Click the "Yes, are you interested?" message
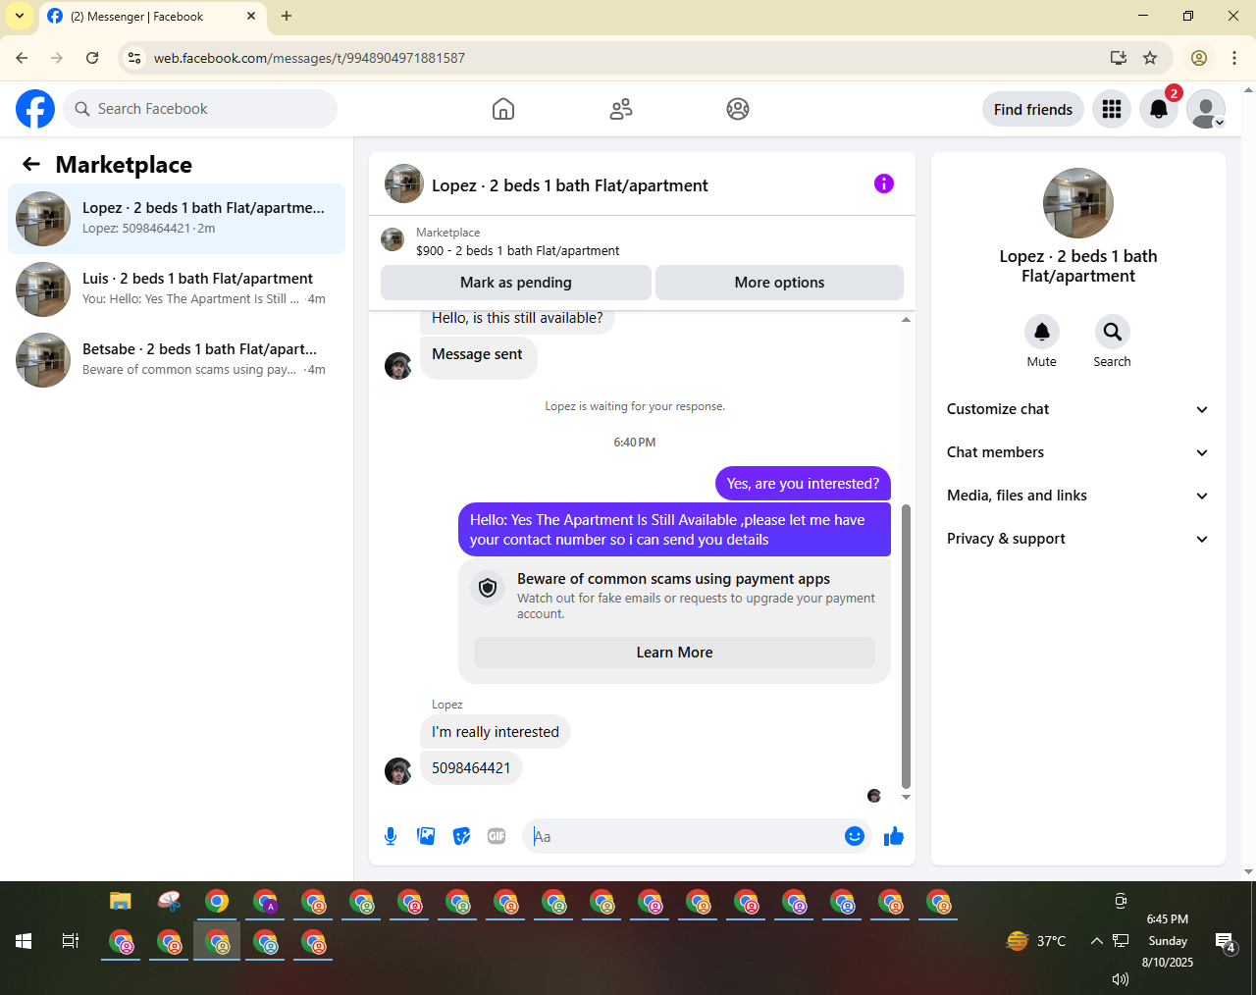Viewport: 1256px width, 995px height. click(803, 484)
